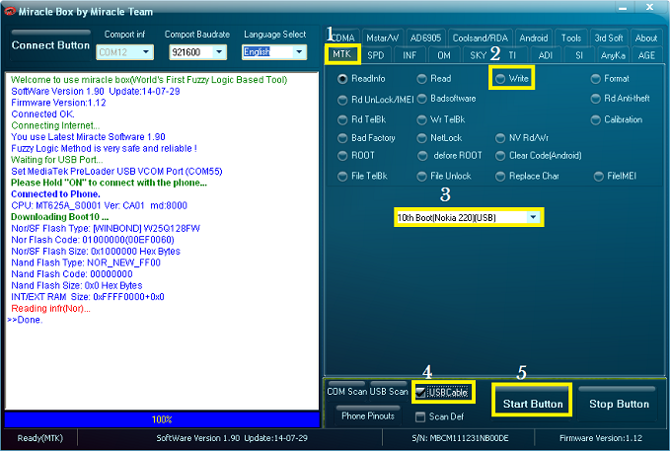Image resolution: width=670 pixels, height=451 pixels.
Task: Switch to the About tab
Action: pos(645,38)
